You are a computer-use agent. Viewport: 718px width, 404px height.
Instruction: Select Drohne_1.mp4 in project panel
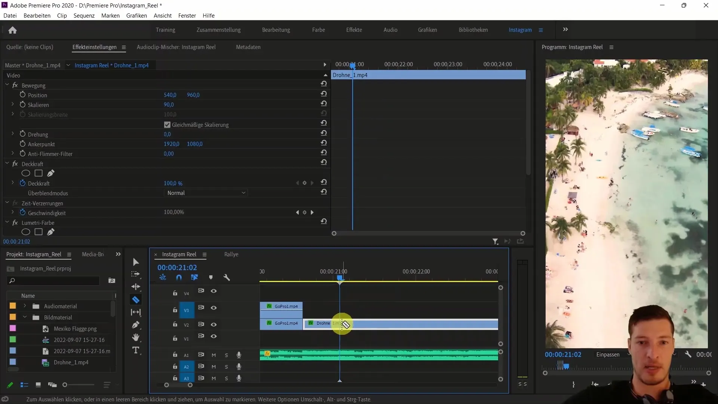click(71, 362)
